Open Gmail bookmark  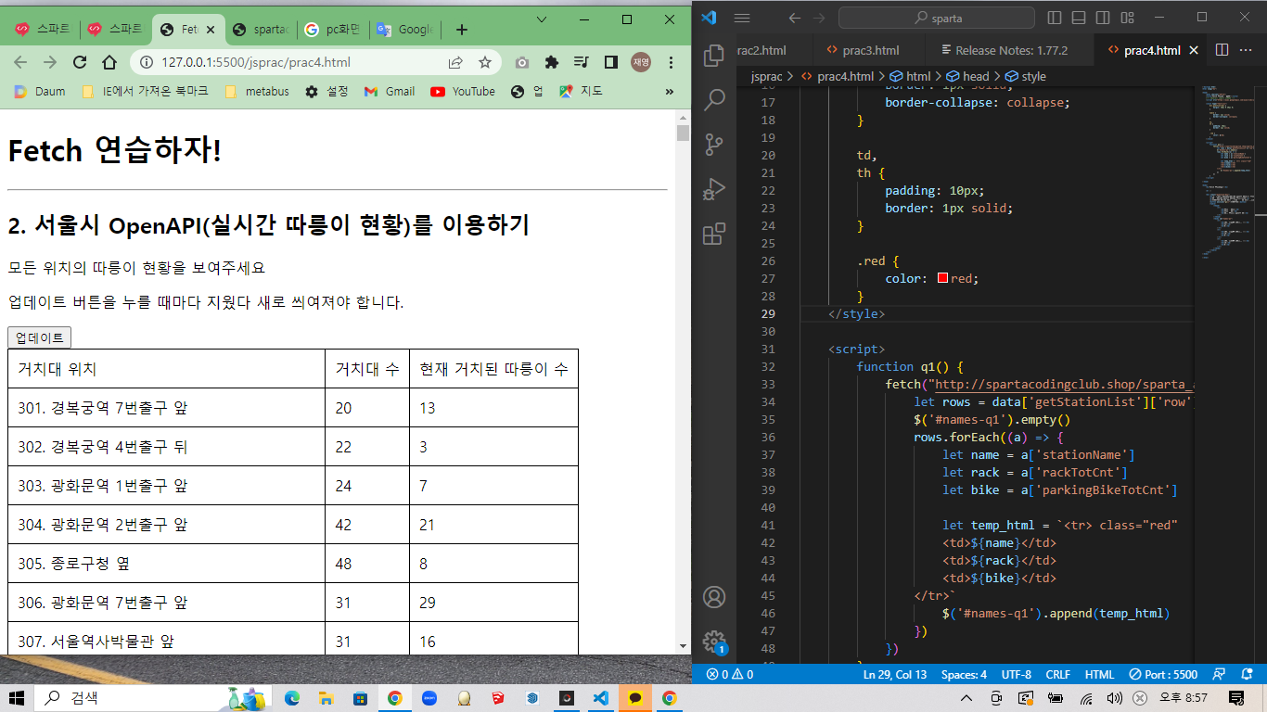pyautogui.click(x=390, y=91)
